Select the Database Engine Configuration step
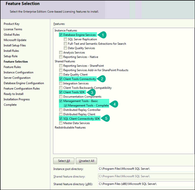 pos(24,83)
